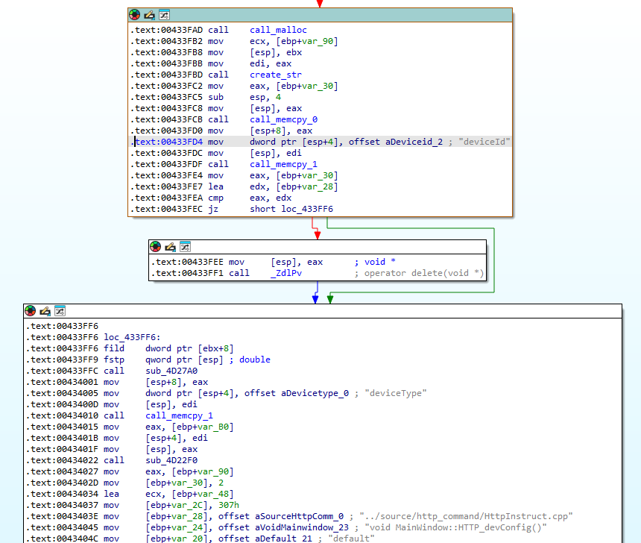Click group icon on operator delete block
Viewport: 641px width, 543px height.
coord(185,247)
